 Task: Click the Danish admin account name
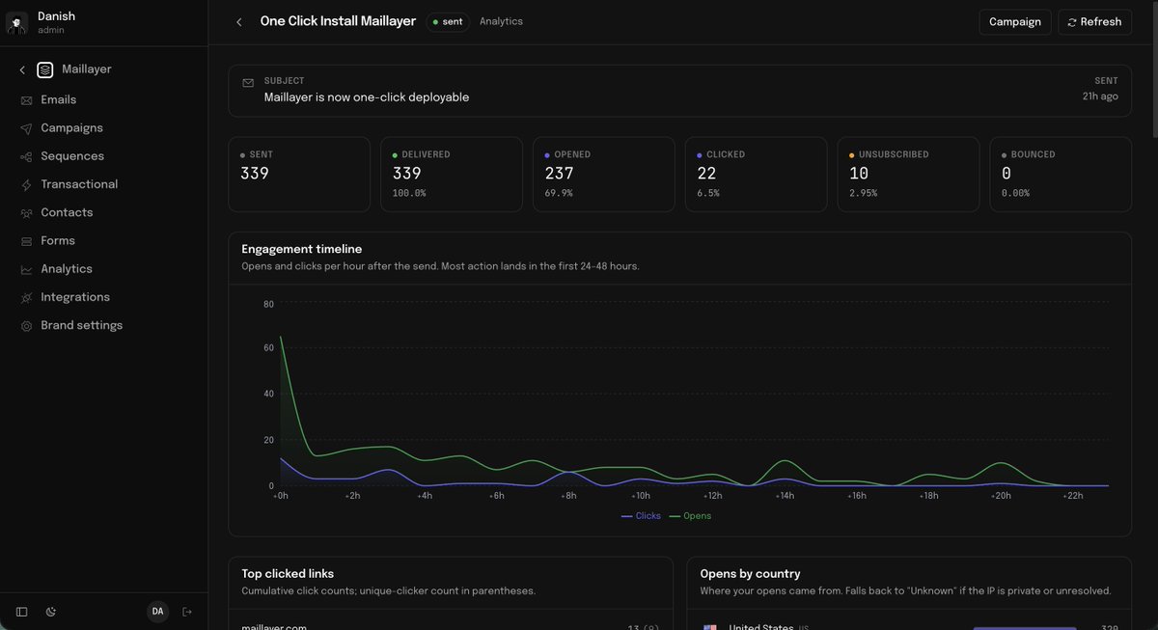pyautogui.click(x=56, y=16)
